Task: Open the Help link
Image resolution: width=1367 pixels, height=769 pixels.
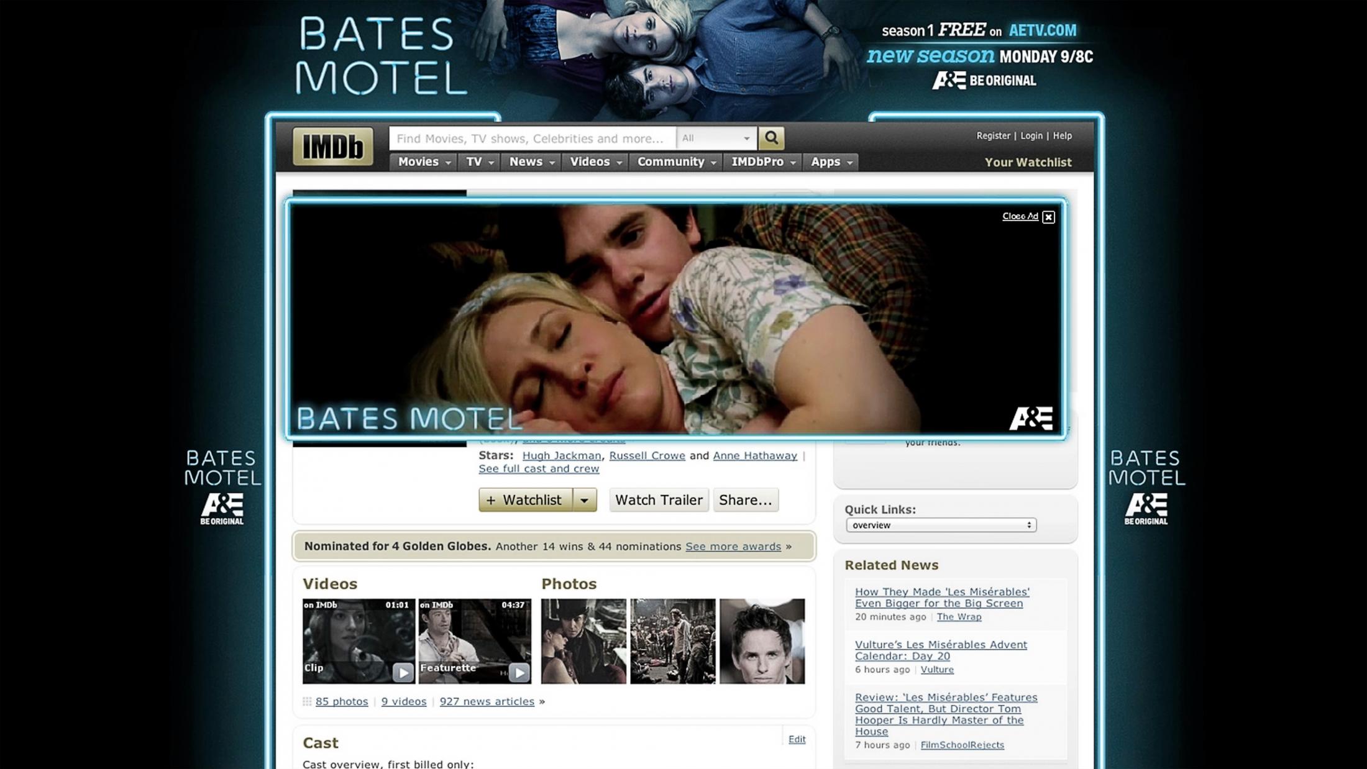Action: pyautogui.click(x=1063, y=135)
